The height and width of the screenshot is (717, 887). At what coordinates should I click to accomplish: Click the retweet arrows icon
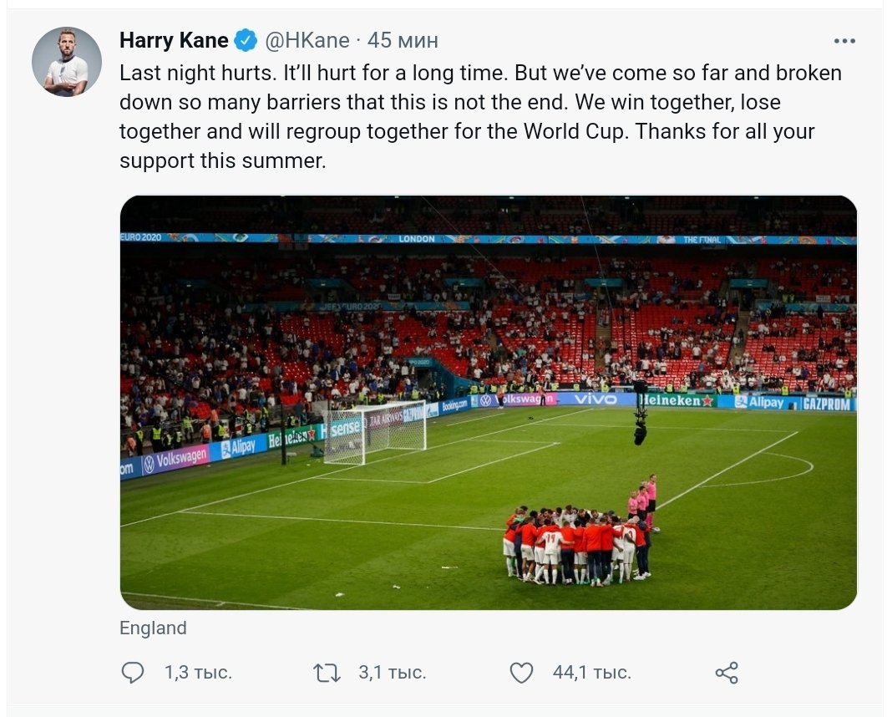pyautogui.click(x=327, y=673)
